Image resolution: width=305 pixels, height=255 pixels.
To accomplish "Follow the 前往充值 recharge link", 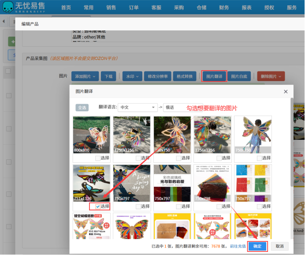I will [238, 246].
